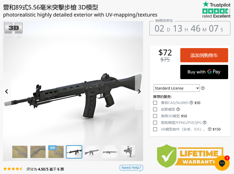Screen dimensions: 234x174
Task: Open the live chat bubble
Action: [x=222, y=163]
